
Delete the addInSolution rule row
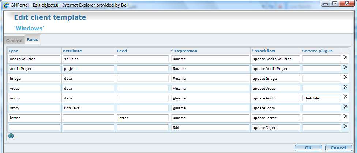345,57
